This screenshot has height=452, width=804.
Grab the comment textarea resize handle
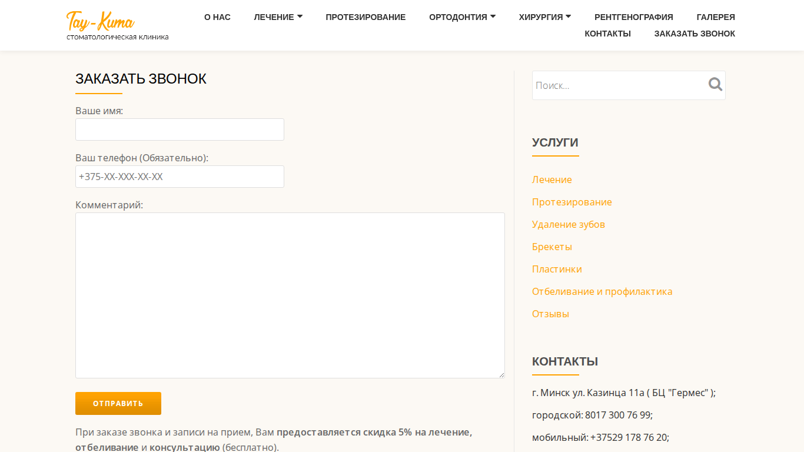click(501, 375)
